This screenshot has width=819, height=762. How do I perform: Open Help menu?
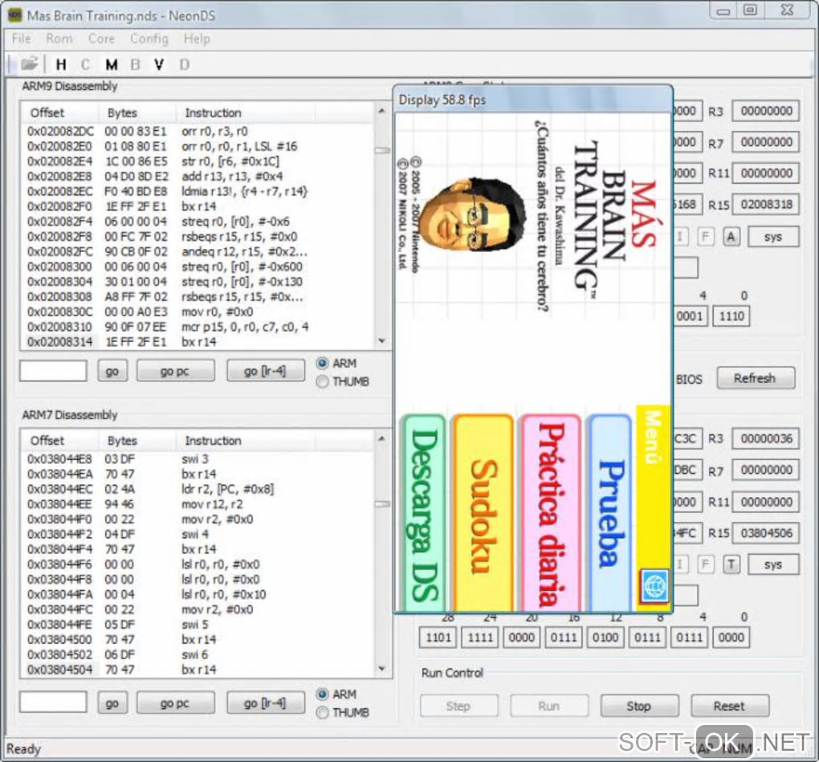pos(197,39)
